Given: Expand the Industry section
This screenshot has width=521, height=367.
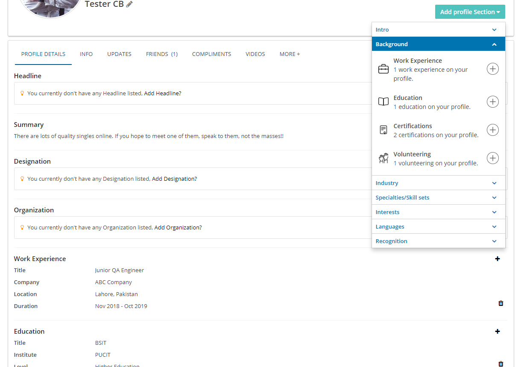Looking at the screenshot, I should click(438, 183).
